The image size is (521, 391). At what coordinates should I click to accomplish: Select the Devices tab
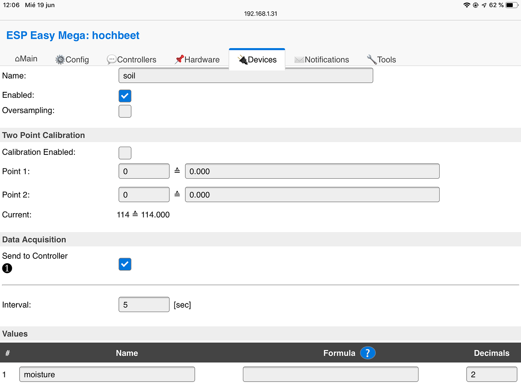[x=257, y=59]
